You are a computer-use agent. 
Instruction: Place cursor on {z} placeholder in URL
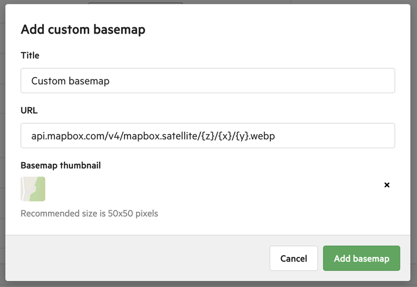click(208, 136)
